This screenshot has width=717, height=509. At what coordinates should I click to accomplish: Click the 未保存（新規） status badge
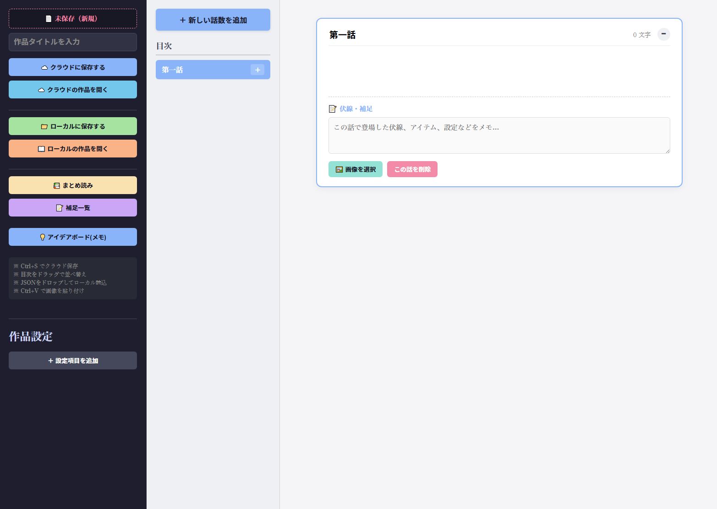[x=73, y=19]
